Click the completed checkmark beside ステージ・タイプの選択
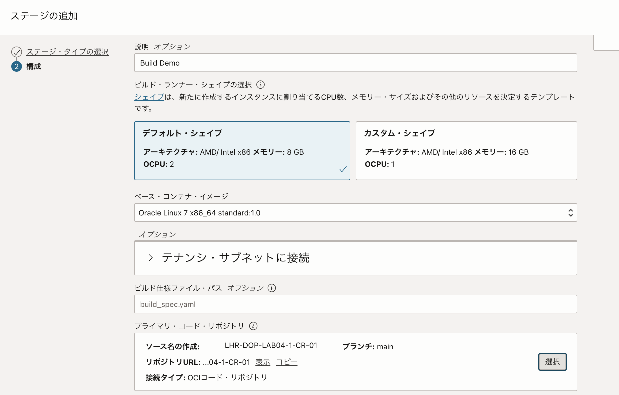This screenshot has width=619, height=395. tap(17, 52)
